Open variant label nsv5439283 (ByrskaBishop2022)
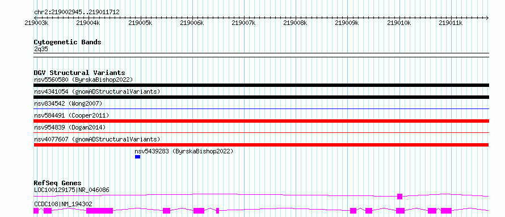The width and height of the screenshot is (505, 217). click(x=184, y=151)
